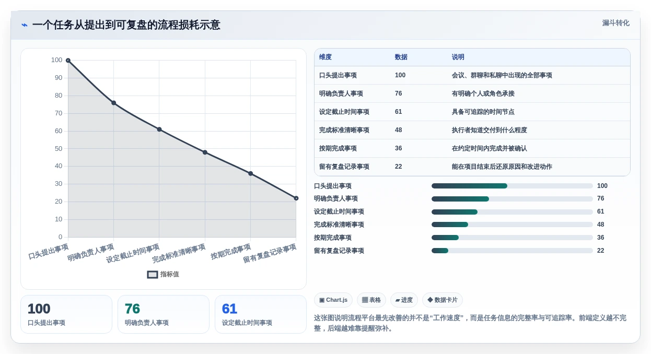The width and height of the screenshot is (651, 354).
Task: Open the 61 设定截止时间事项 data card
Action: [x=261, y=314]
